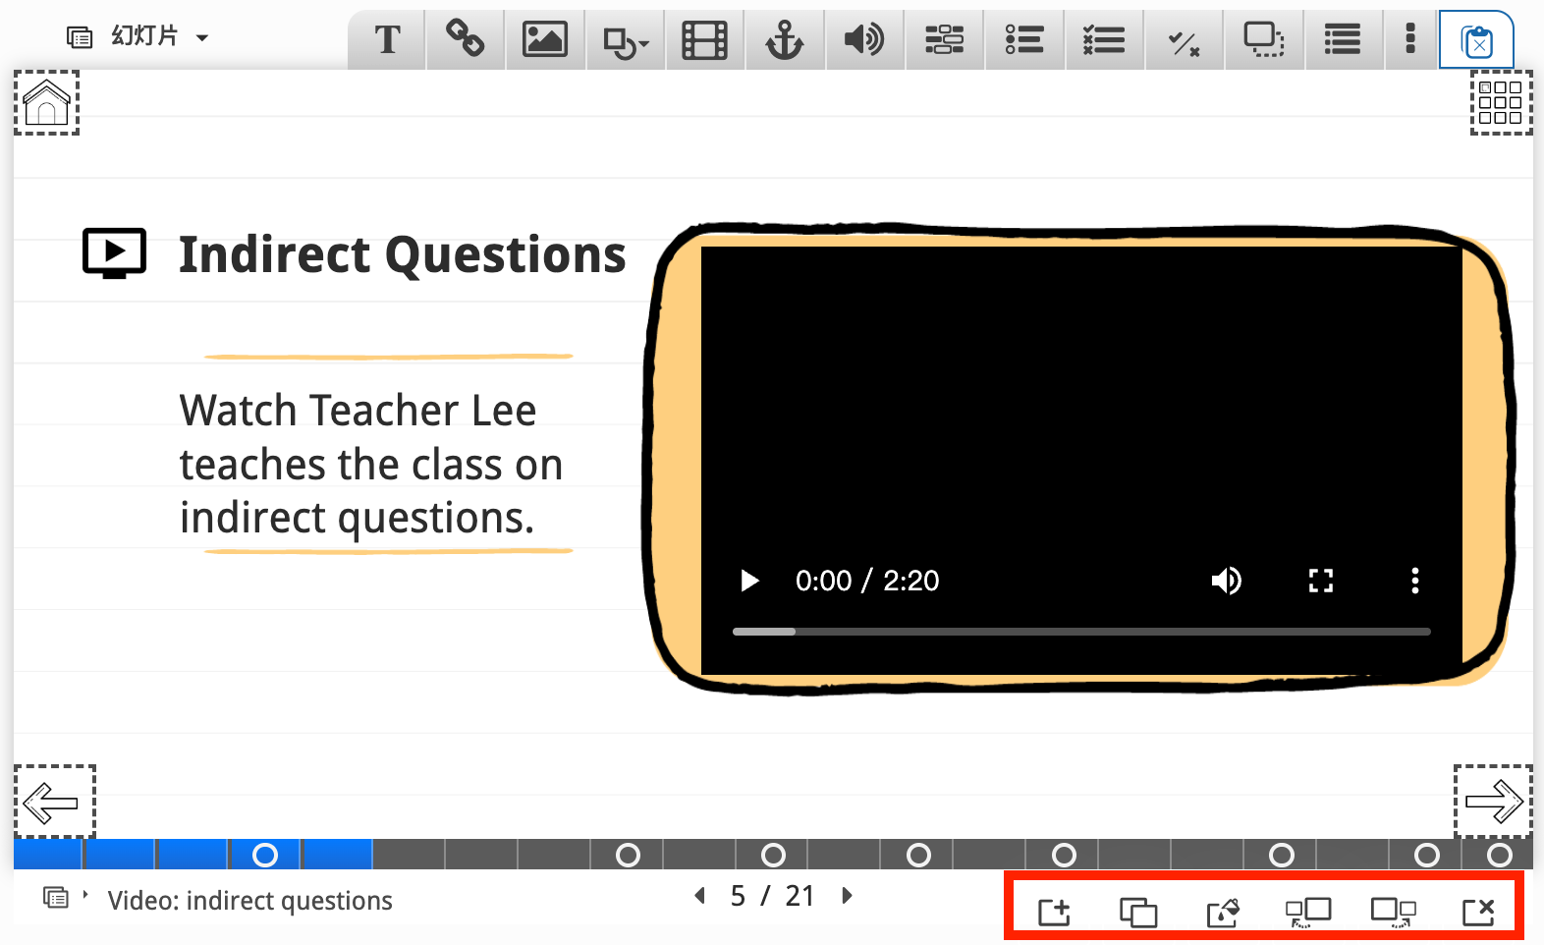
Task: Open the 幻灯片 dropdown menu
Action: [x=138, y=37]
